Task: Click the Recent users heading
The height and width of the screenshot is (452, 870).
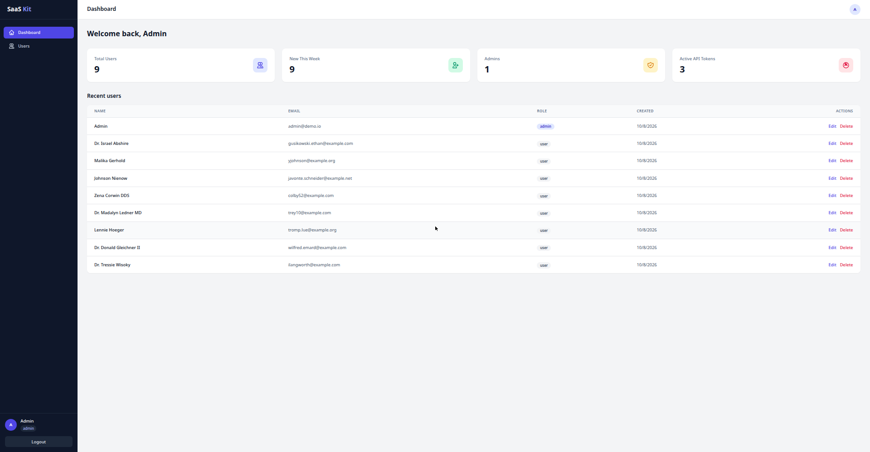Action: click(x=104, y=96)
